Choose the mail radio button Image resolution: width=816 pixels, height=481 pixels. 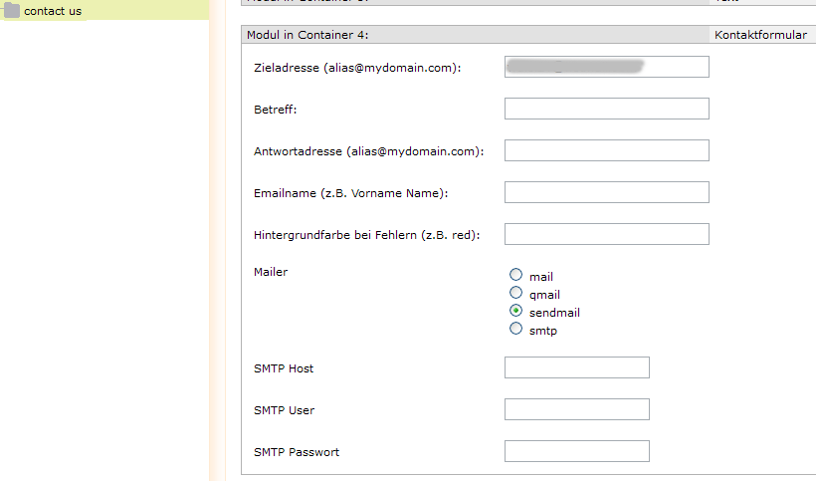(515, 275)
